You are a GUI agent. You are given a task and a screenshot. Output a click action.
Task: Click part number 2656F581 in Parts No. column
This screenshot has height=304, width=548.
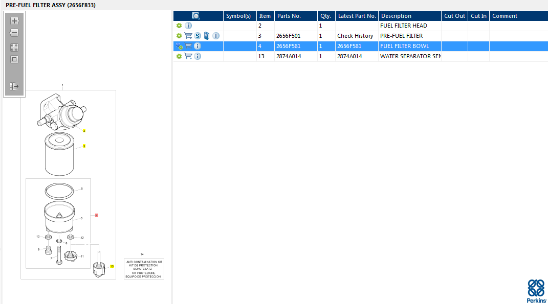(x=296, y=45)
